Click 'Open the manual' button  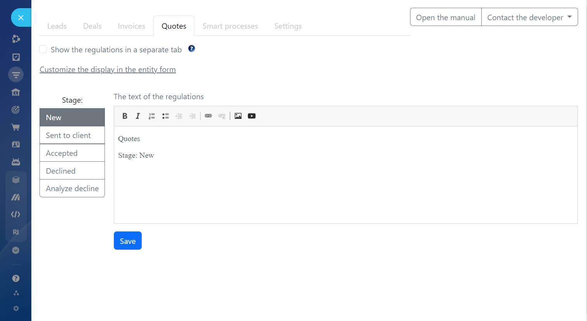[445, 17]
